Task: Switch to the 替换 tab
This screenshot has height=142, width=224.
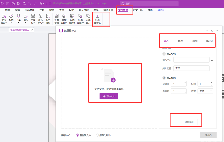Action: [180, 41]
